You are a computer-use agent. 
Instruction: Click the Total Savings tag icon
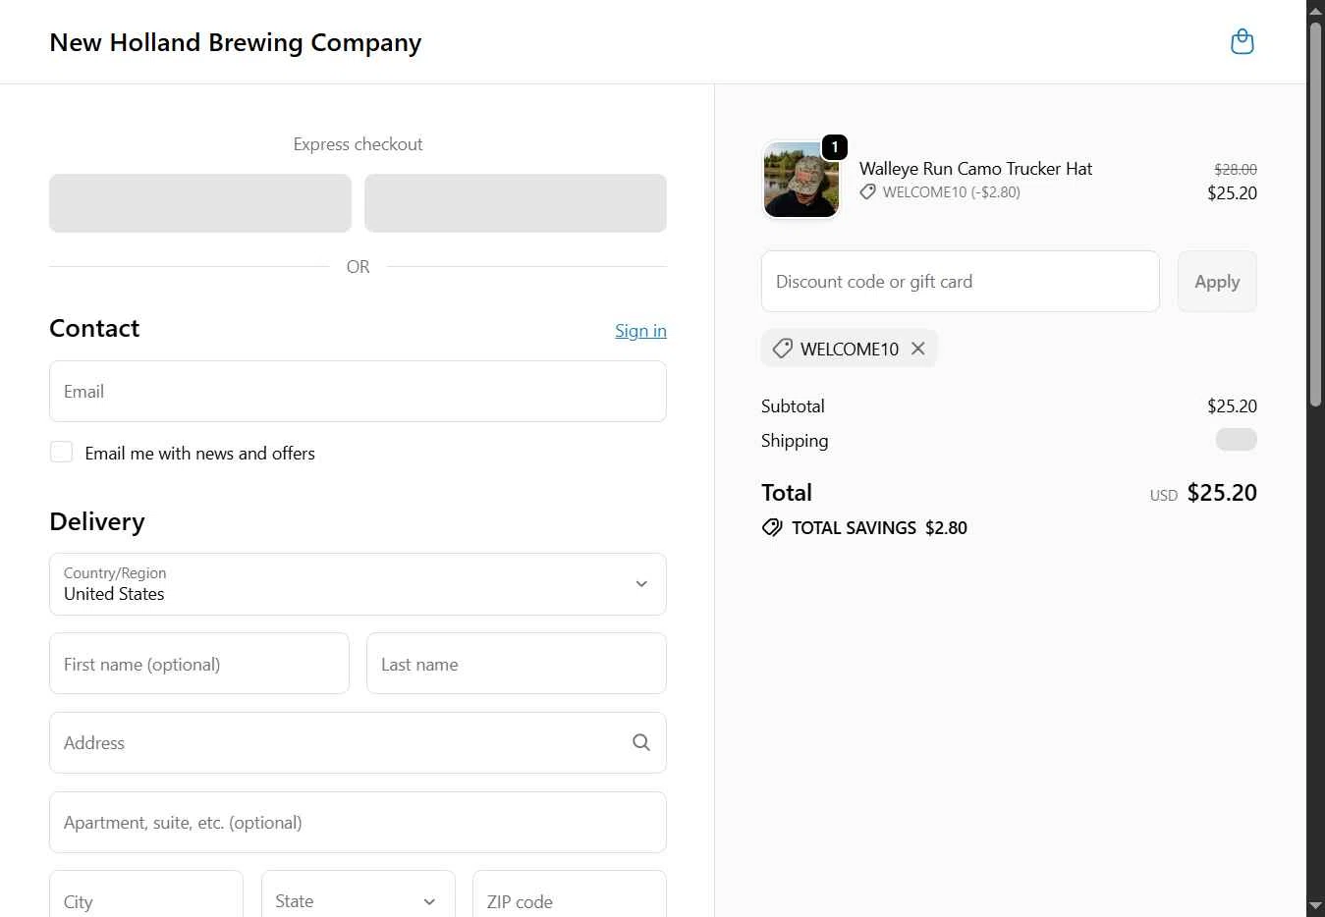pyautogui.click(x=772, y=527)
